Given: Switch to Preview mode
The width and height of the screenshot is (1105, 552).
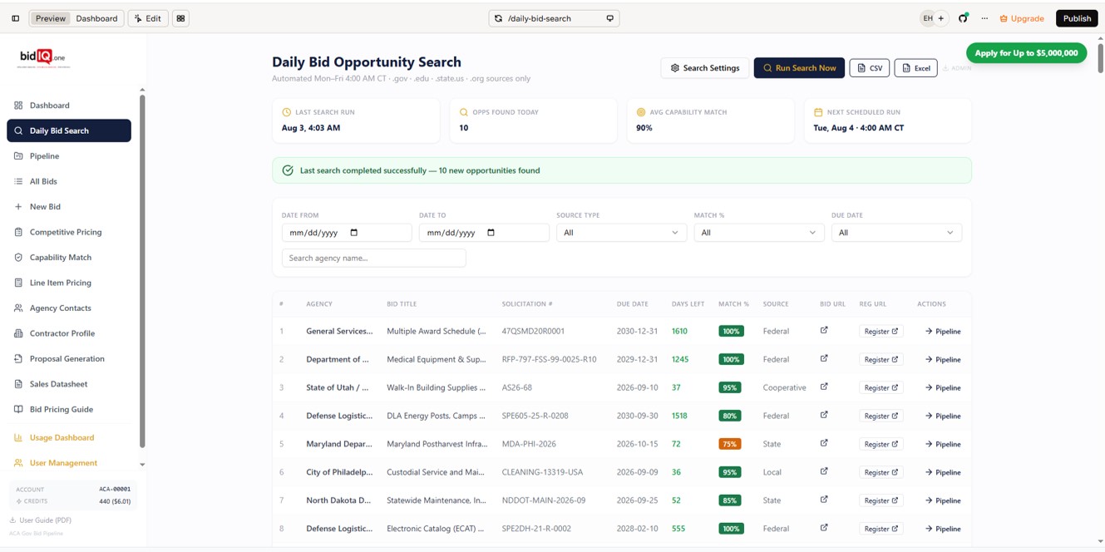Looking at the screenshot, I should click(x=51, y=18).
